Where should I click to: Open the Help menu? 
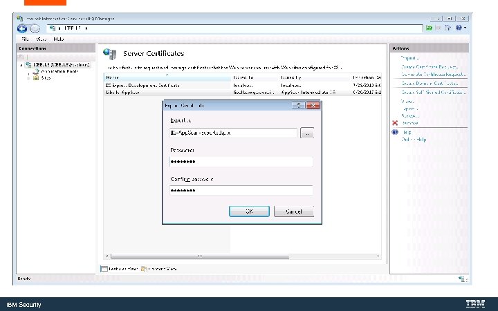58,39
